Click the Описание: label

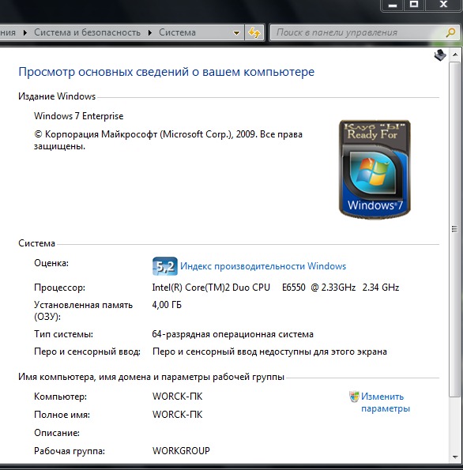pyautogui.click(x=57, y=433)
